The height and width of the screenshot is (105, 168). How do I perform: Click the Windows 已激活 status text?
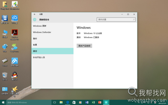tap(91, 37)
